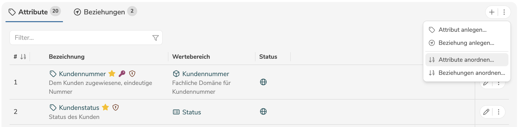Open the Status Wertebereich link
The width and height of the screenshot is (519, 127).
(192, 112)
